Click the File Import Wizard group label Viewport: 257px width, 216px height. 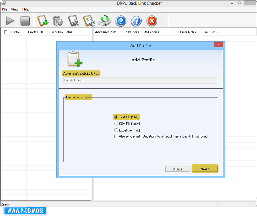coord(78,97)
